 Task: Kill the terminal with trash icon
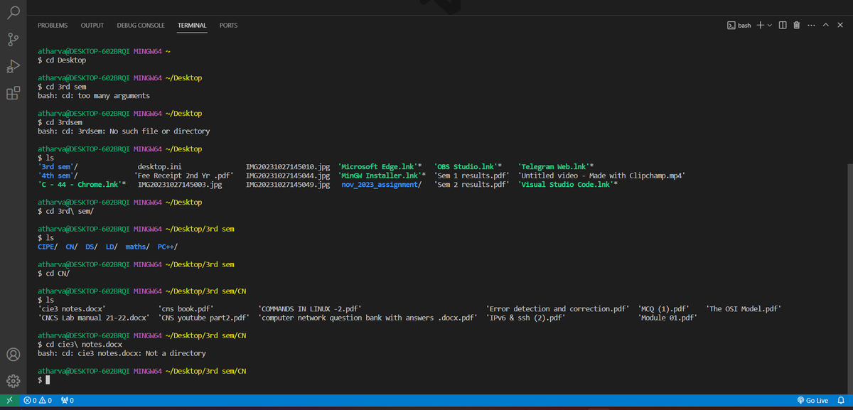pos(796,25)
